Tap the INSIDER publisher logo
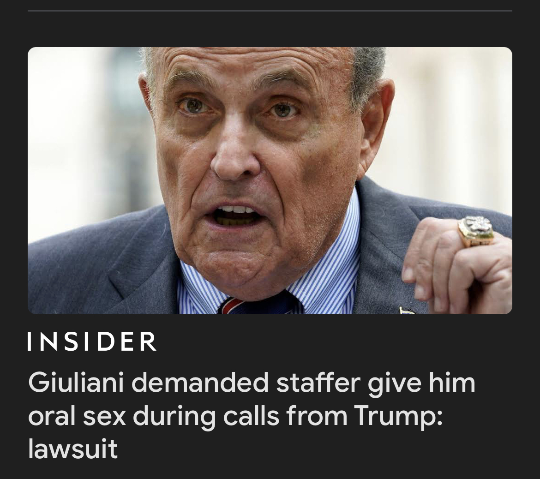The image size is (540, 479). pyautogui.click(x=92, y=341)
